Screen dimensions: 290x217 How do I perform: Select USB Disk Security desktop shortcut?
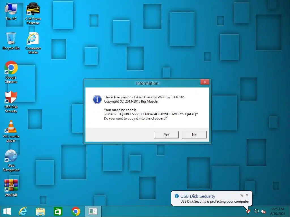(x=11, y=102)
